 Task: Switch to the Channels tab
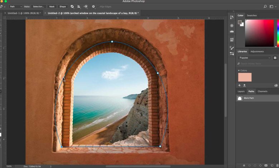[262, 91]
